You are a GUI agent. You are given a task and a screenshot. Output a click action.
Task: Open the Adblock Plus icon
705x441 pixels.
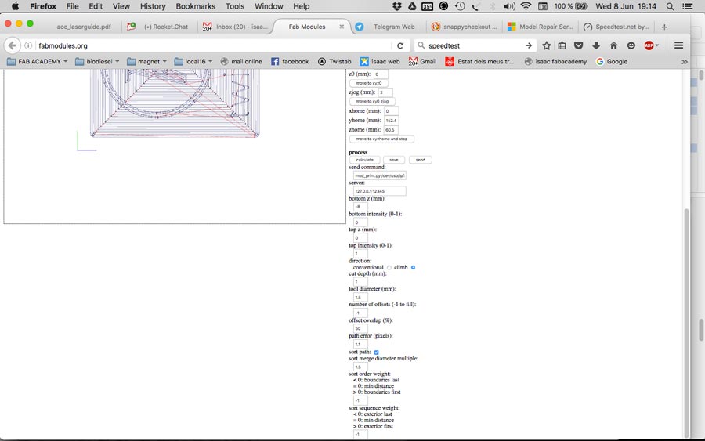(649, 45)
